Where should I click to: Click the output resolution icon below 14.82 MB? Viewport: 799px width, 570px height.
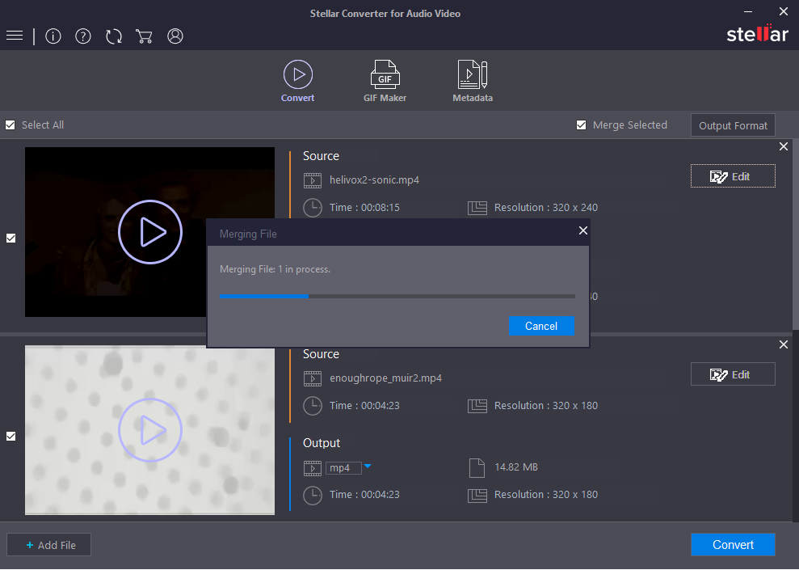click(477, 495)
